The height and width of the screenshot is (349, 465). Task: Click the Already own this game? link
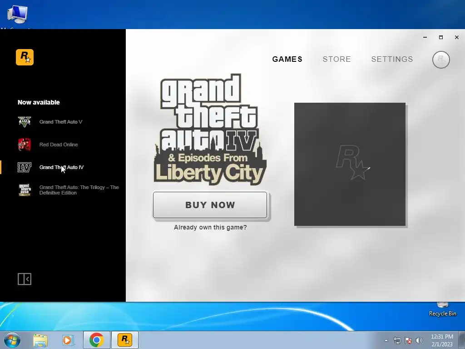[210, 227]
